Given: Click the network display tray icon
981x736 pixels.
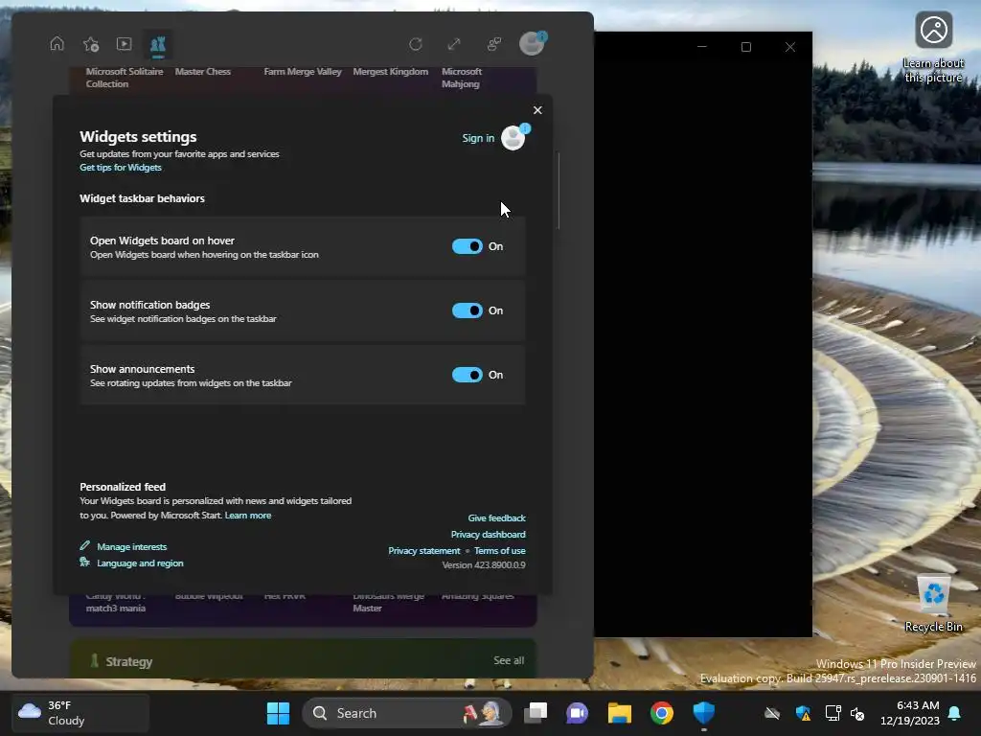Looking at the screenshot, I should coord(833,713).
